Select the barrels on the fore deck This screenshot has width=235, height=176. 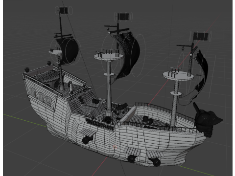point(148,120)
